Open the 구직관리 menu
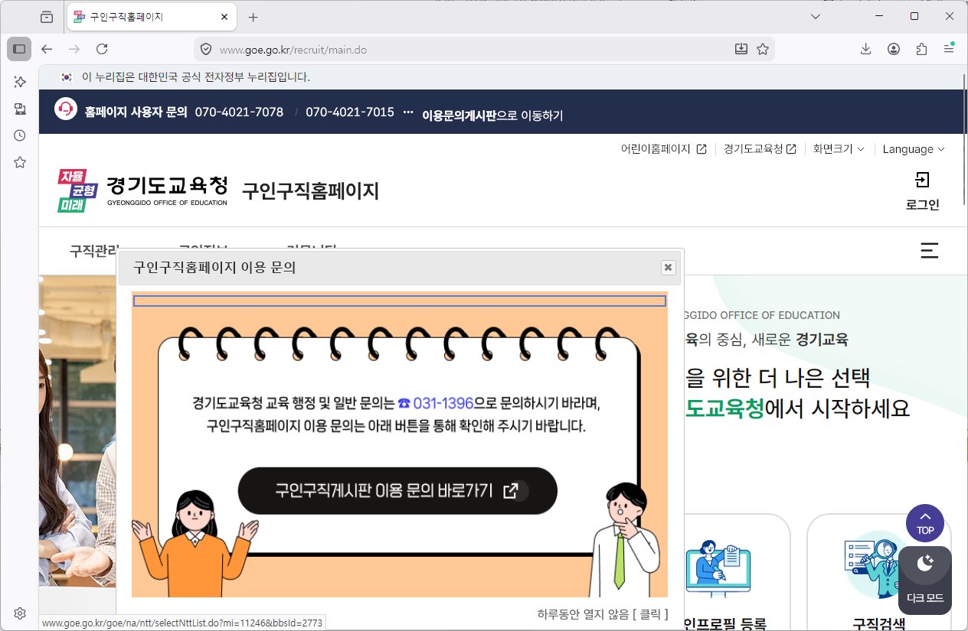The image size is (968, 631). point(94,250)
